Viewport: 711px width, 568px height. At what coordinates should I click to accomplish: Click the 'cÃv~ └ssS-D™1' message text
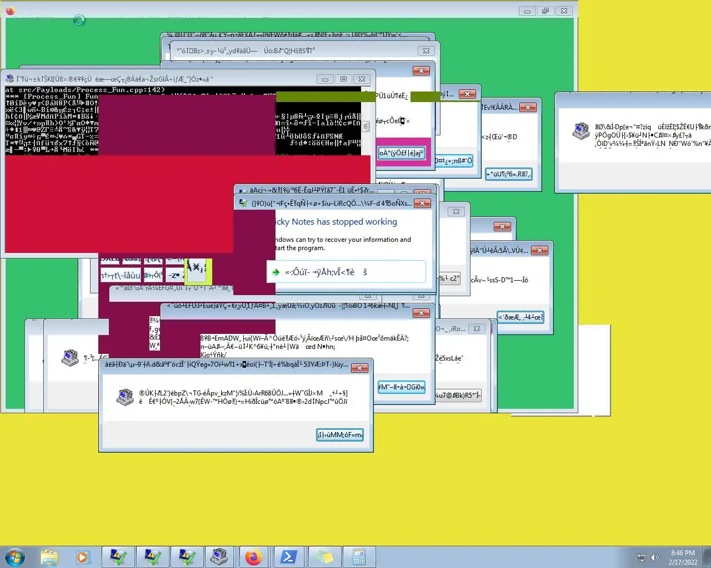(x=499, y=280)
